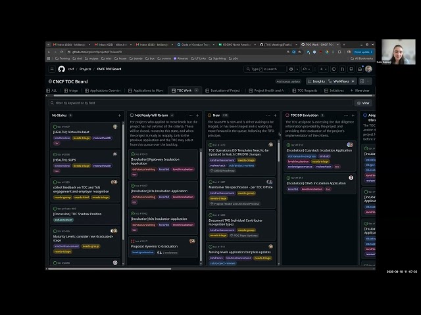
Task: Click Add status update button
Action: [288, 81]
